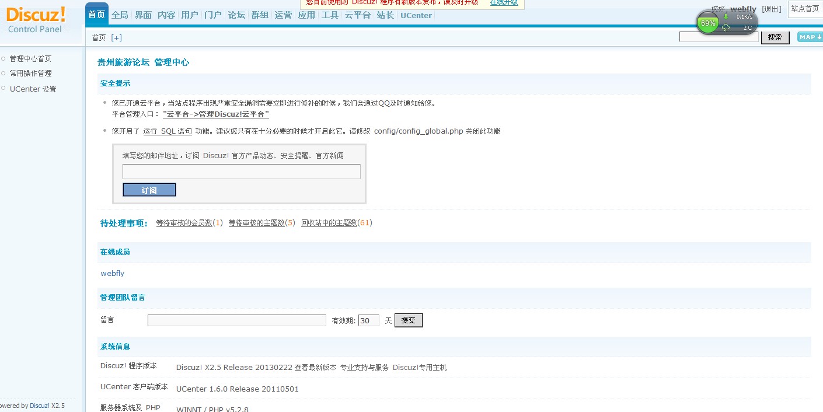Viewport: 823px width, 412px height.
Task: Click the 留言 message input field
Action: tap(237, 320)
